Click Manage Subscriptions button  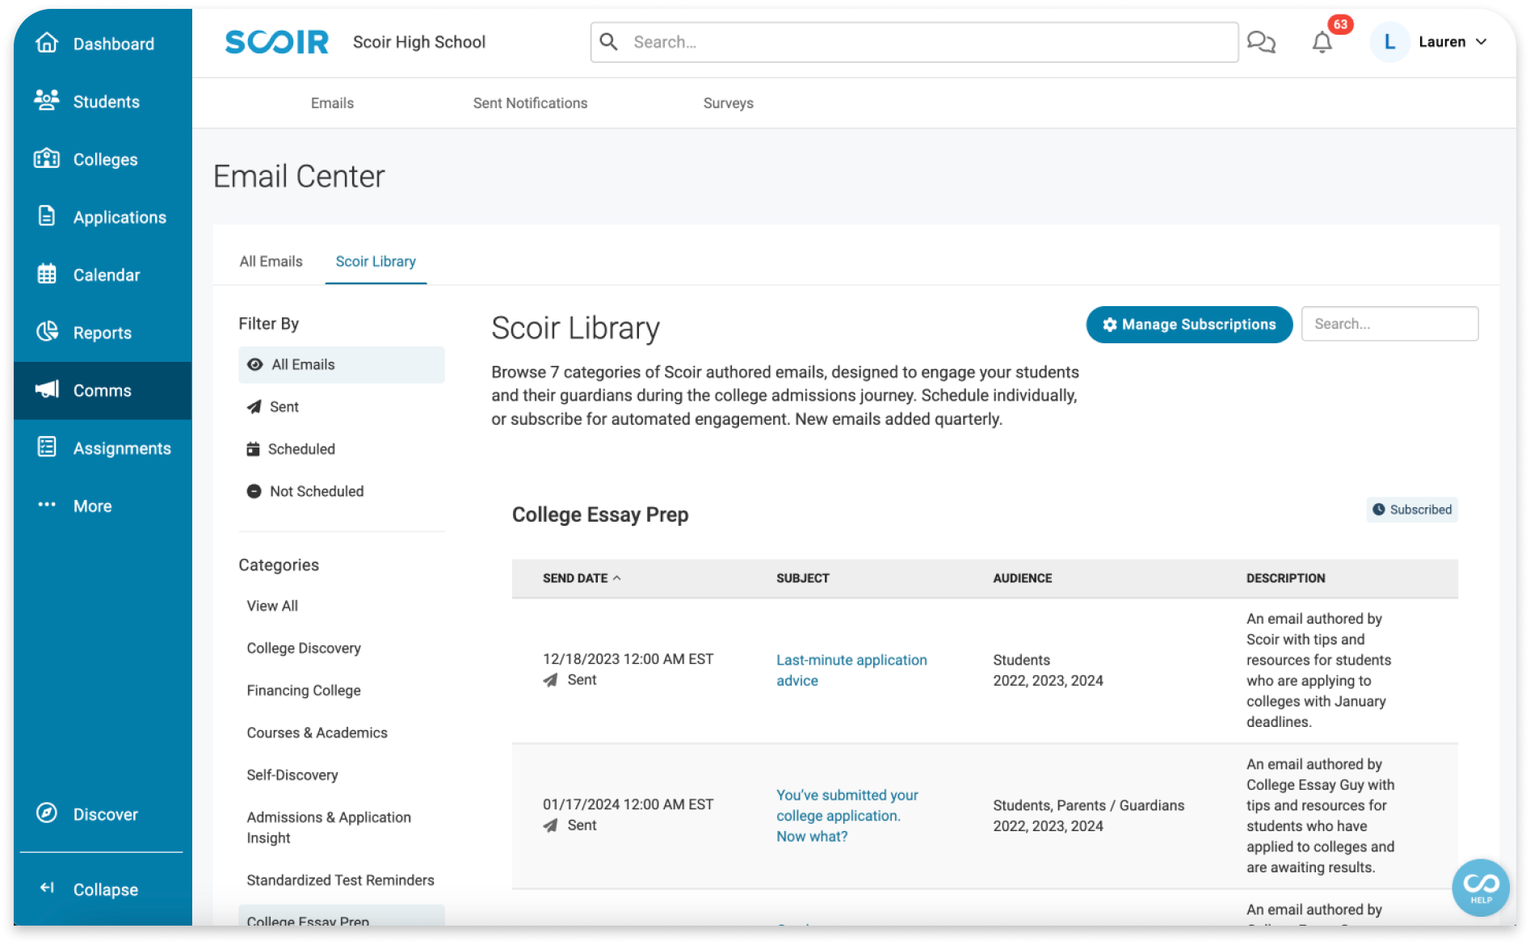[1189, 325]
